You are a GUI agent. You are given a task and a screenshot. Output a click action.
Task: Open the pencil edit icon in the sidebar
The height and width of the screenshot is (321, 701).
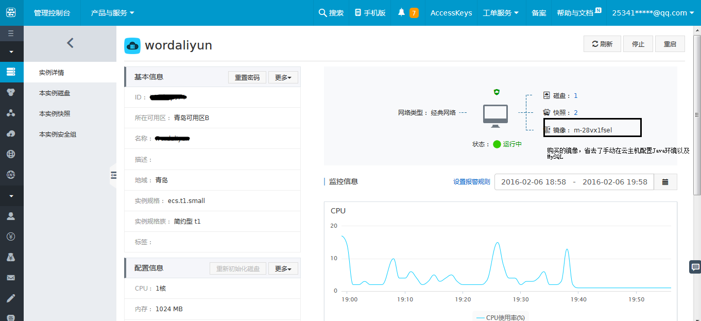(11, 298)
